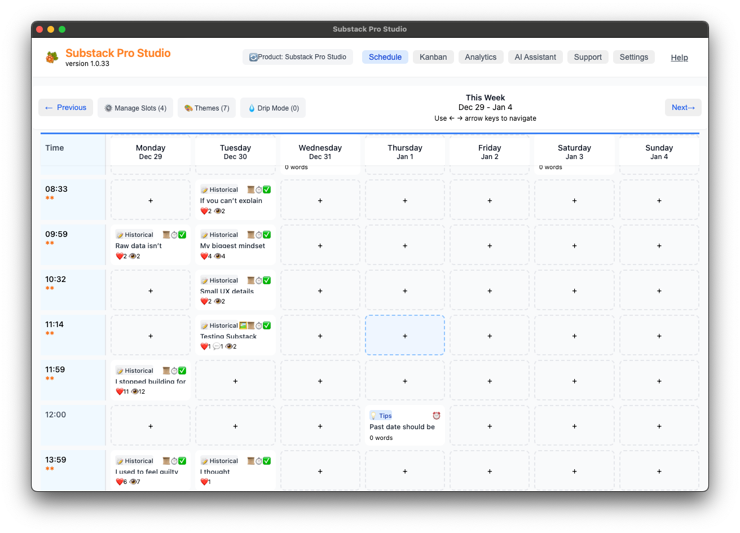Add post to Monday 08:33 empty slot
Viewport: 740px width, 533px height.
click(151, 200)
